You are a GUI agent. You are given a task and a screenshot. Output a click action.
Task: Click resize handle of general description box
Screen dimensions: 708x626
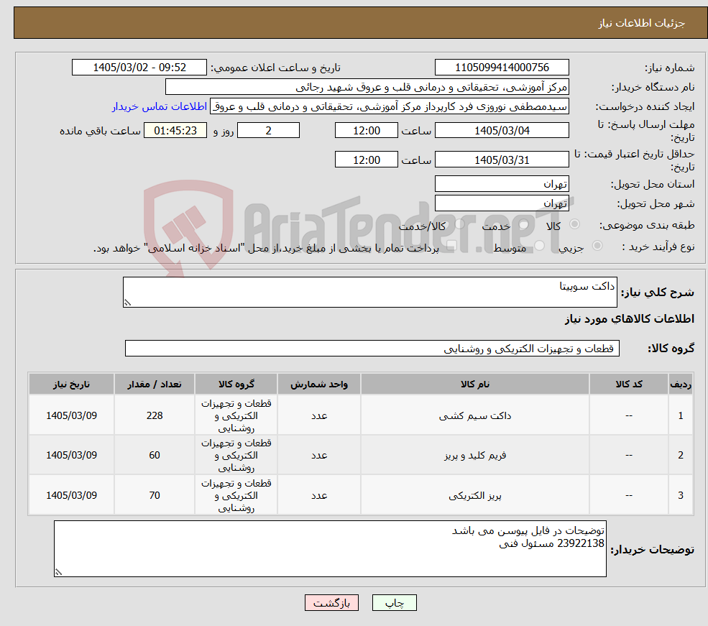[127, 303]
